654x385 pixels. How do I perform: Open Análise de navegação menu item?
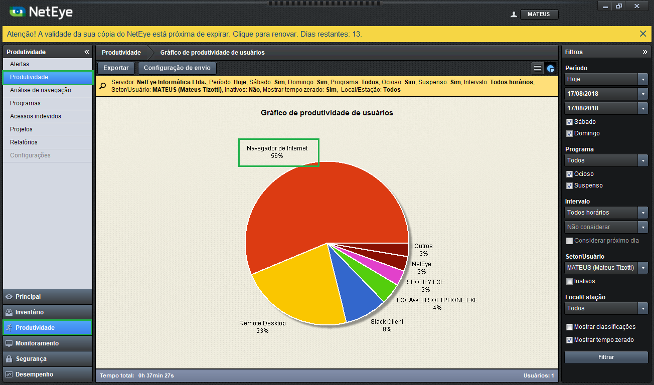41,90
